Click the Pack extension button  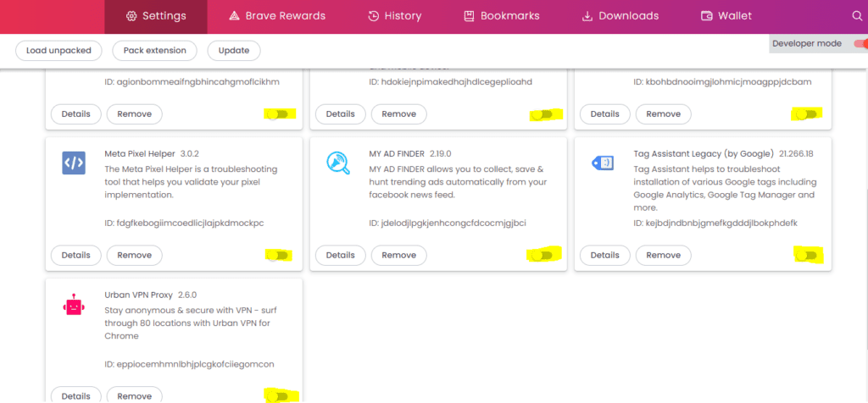154,50
